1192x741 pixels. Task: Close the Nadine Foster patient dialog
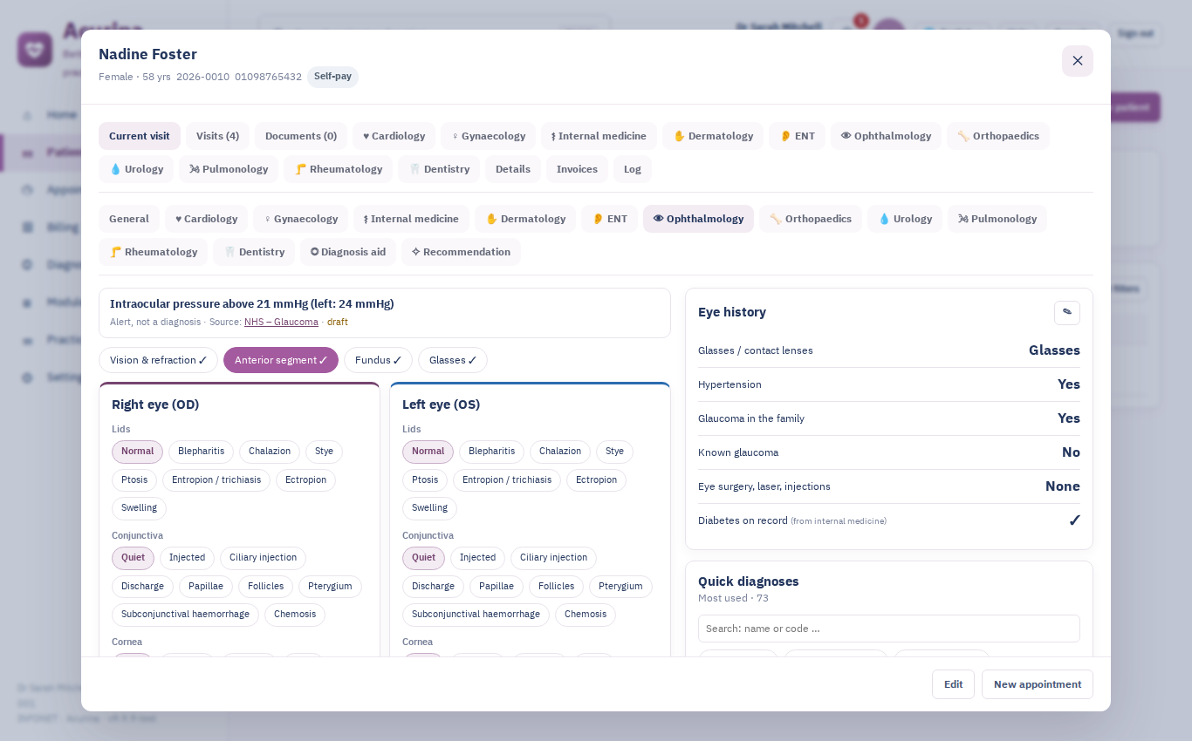pyautogui.click(x=1078, y=61)
